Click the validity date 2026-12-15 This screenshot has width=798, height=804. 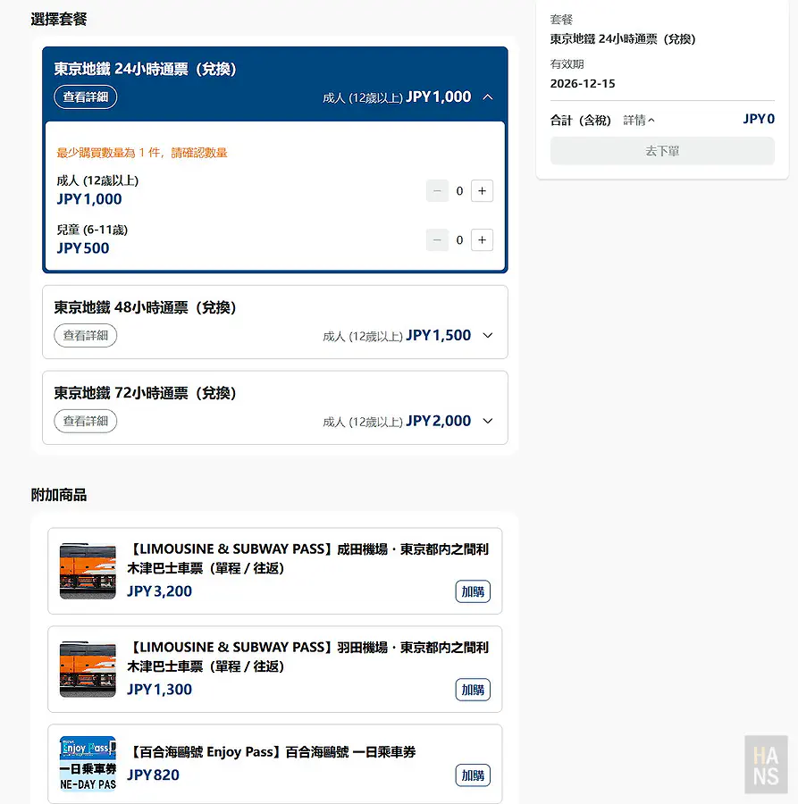coord(583,84)
